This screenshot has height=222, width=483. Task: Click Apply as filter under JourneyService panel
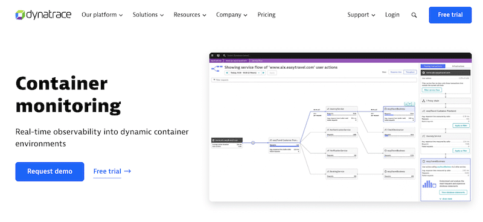461,151
